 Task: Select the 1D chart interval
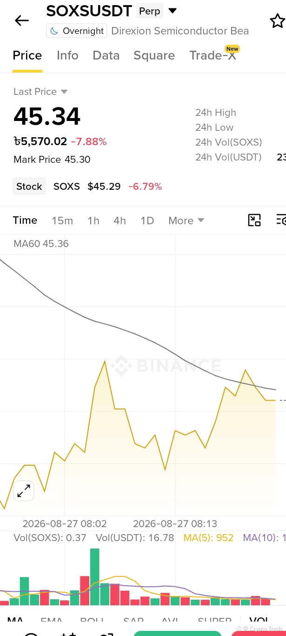(147, 221)
